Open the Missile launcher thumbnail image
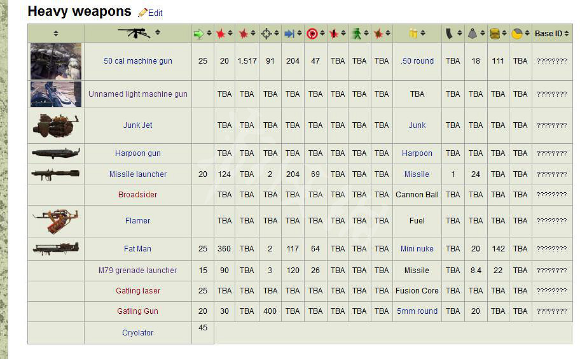Screen dimensions: 587x359 [x=56, y=174]
